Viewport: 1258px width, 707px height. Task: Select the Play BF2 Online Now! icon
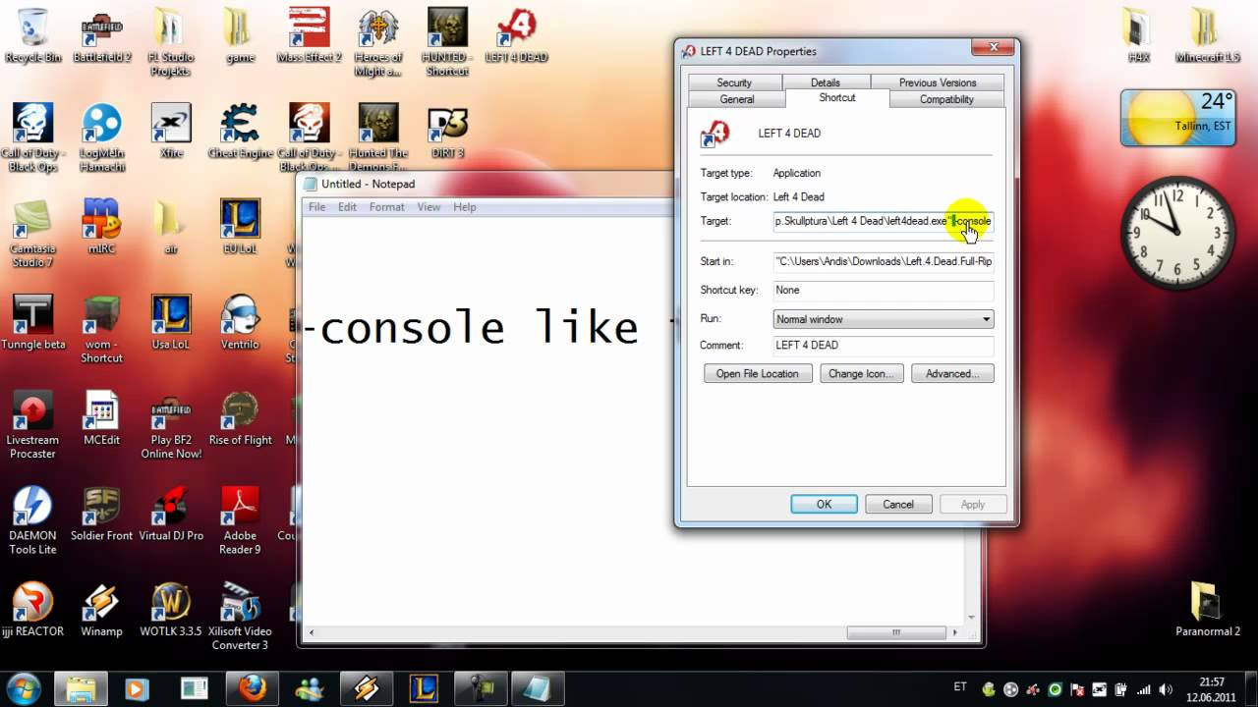pos(170,425)
